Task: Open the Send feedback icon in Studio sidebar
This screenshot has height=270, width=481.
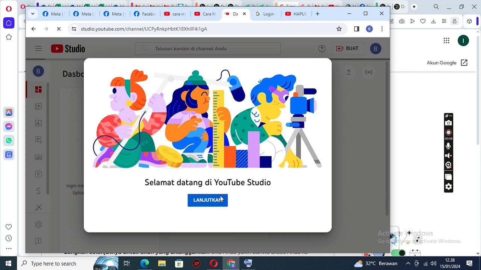Action: 38,241
